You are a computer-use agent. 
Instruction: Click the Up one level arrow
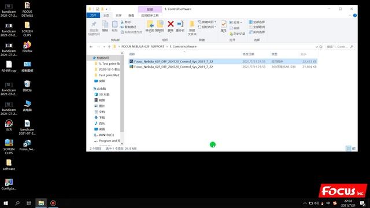point(109,47)
